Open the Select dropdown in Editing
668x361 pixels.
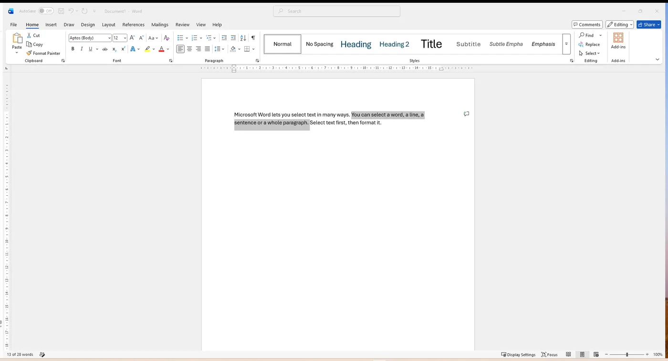[x=590, y=53]
